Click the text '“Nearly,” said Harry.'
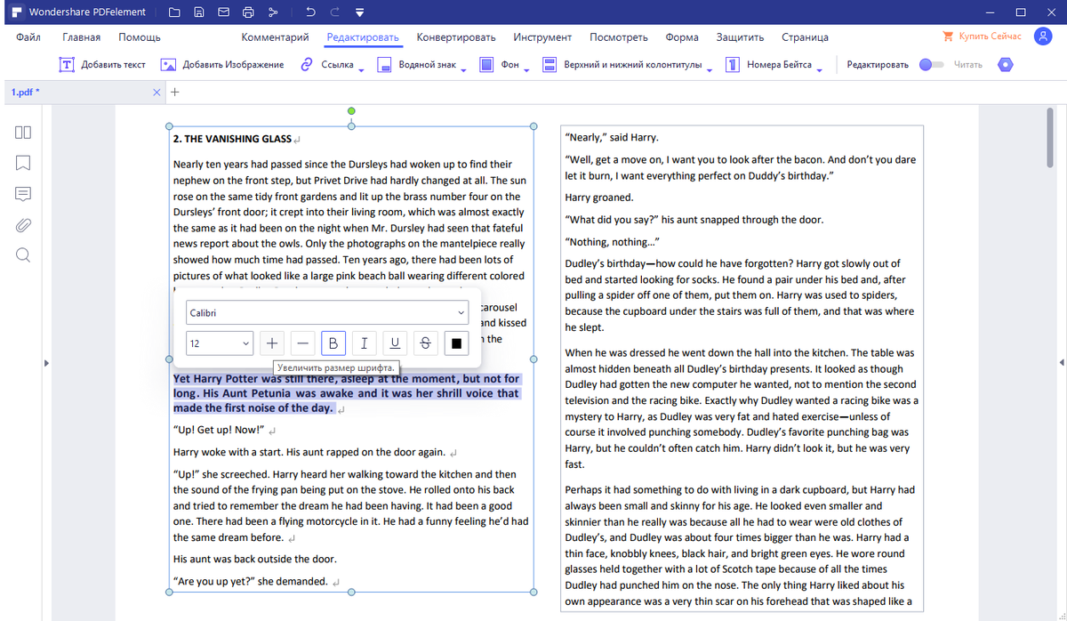Viewport: 1067px width, 621px height. coord(612,138)
